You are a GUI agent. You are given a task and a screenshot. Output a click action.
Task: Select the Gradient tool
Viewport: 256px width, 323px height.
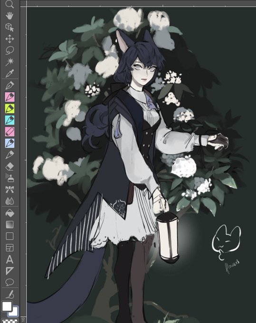tap(9, 225)
